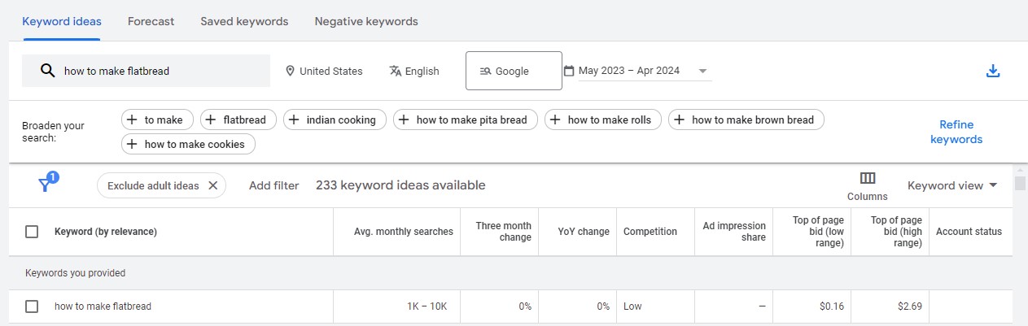This screenshot has height=326, width=1028.
Task: Click the calendar icon for date range
Action: coord(569,71)
